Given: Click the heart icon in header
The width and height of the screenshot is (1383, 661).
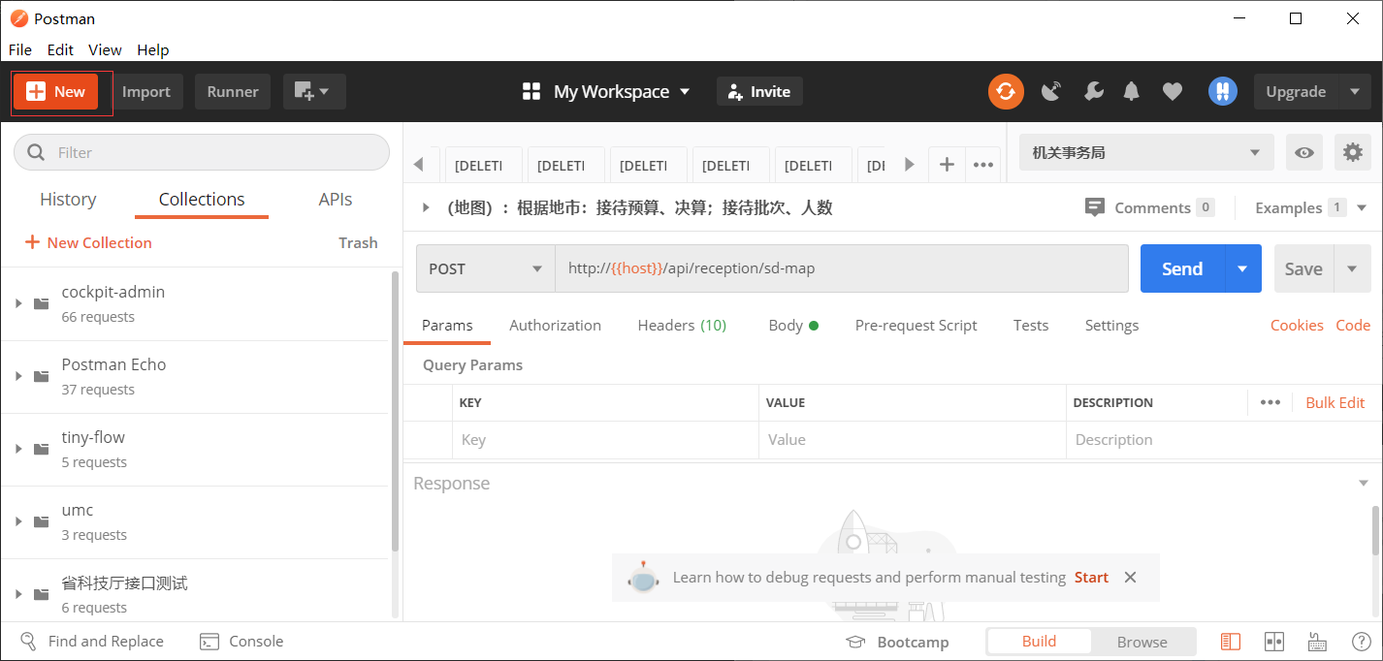Looking at the screenshot, I should [1173, 91].
